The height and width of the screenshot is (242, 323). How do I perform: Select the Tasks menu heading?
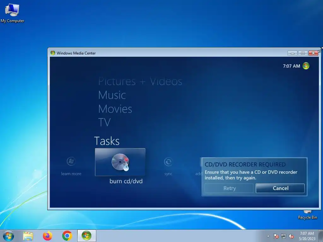(x=107, y=141)
